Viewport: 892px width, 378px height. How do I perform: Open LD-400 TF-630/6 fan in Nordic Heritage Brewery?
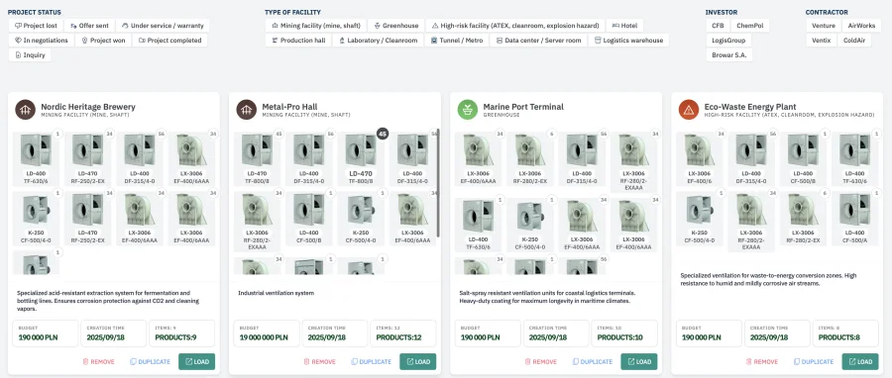point(36,158)
